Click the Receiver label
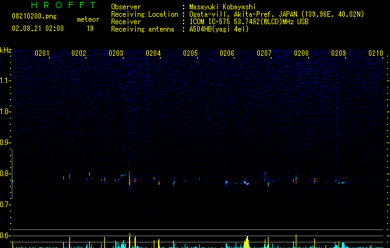Viewport: 390px width, 248px height. (x=126, y=22)
